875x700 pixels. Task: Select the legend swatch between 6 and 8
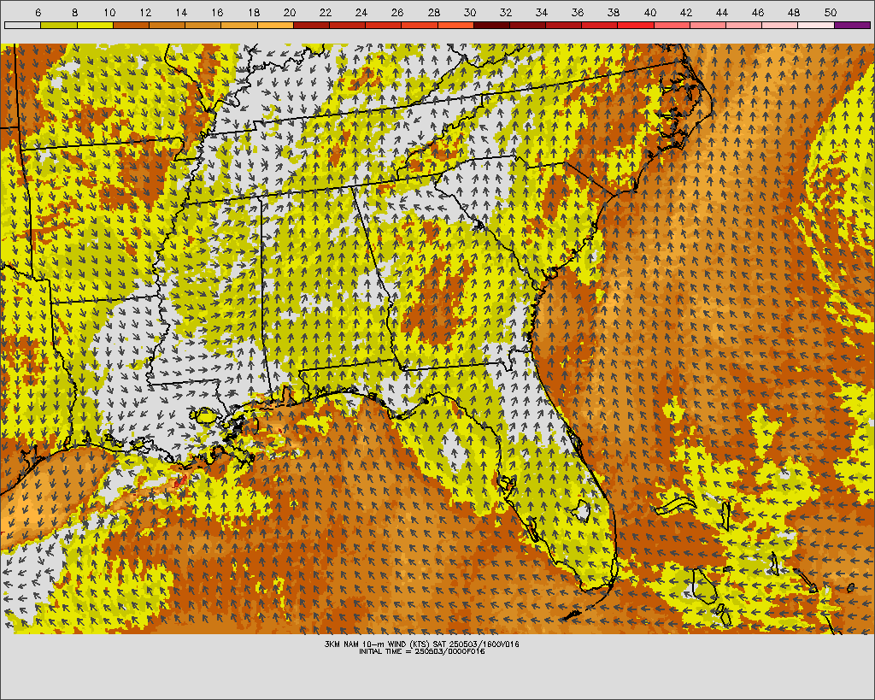[x=59, y=25]
